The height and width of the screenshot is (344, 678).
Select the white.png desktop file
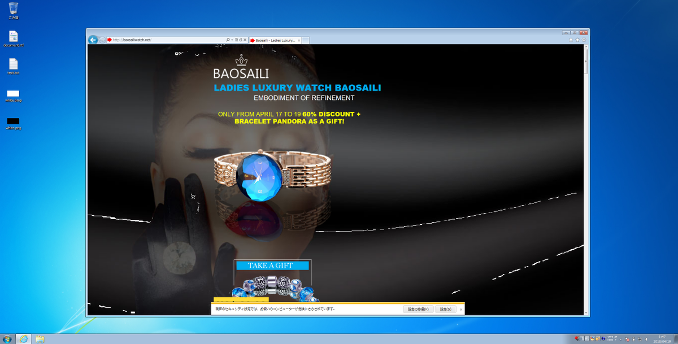click(13, 123)
